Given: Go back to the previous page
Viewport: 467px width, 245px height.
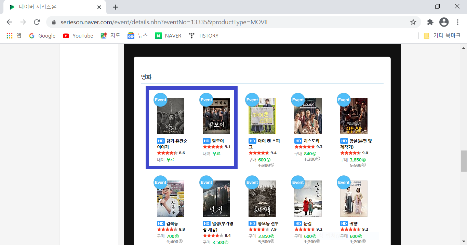Looking at the screenshot, I should (9, 22).
